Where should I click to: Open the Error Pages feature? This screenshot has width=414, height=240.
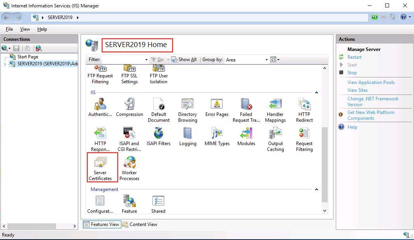tap(217, 108)
